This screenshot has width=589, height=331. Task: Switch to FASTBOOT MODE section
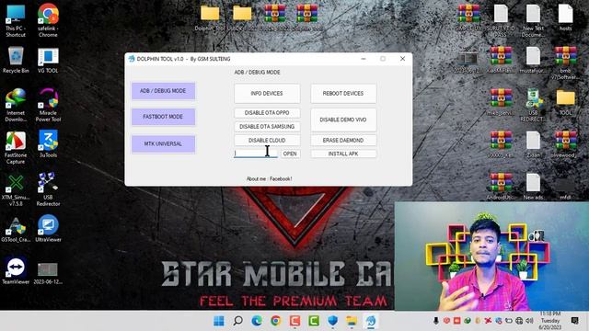(x=163, y=117)
